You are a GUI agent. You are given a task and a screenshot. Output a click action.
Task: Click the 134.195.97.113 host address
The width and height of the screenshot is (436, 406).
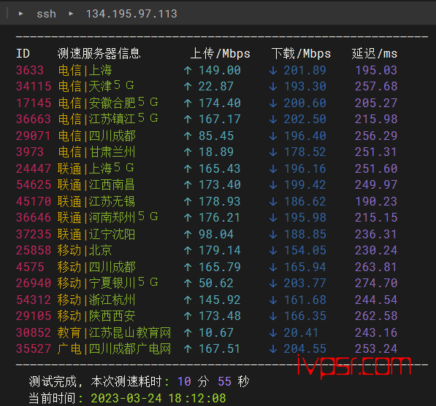pyautogui.click(x=131, y=14)
